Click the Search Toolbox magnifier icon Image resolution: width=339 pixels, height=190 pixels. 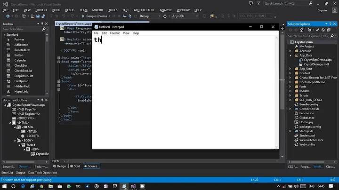[44, 29]
